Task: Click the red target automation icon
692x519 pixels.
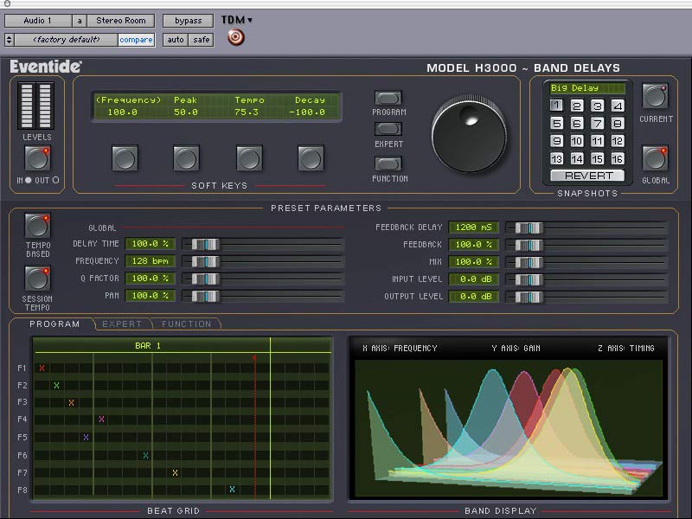Action: coord(235,37)
